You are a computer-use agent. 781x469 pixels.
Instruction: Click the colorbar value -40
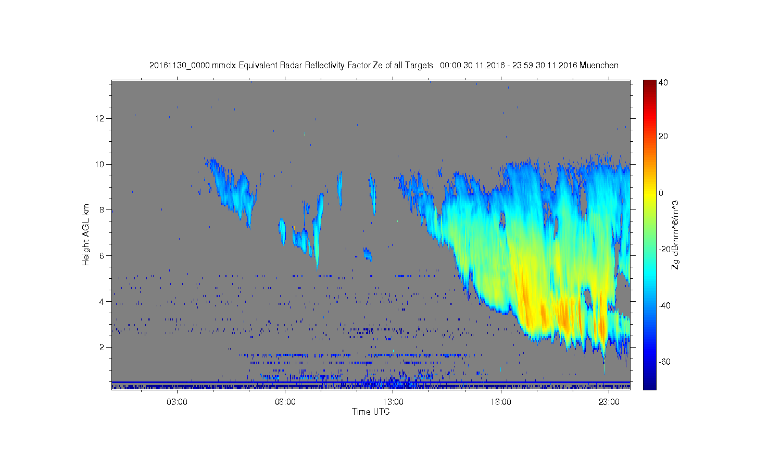[664, 305]
